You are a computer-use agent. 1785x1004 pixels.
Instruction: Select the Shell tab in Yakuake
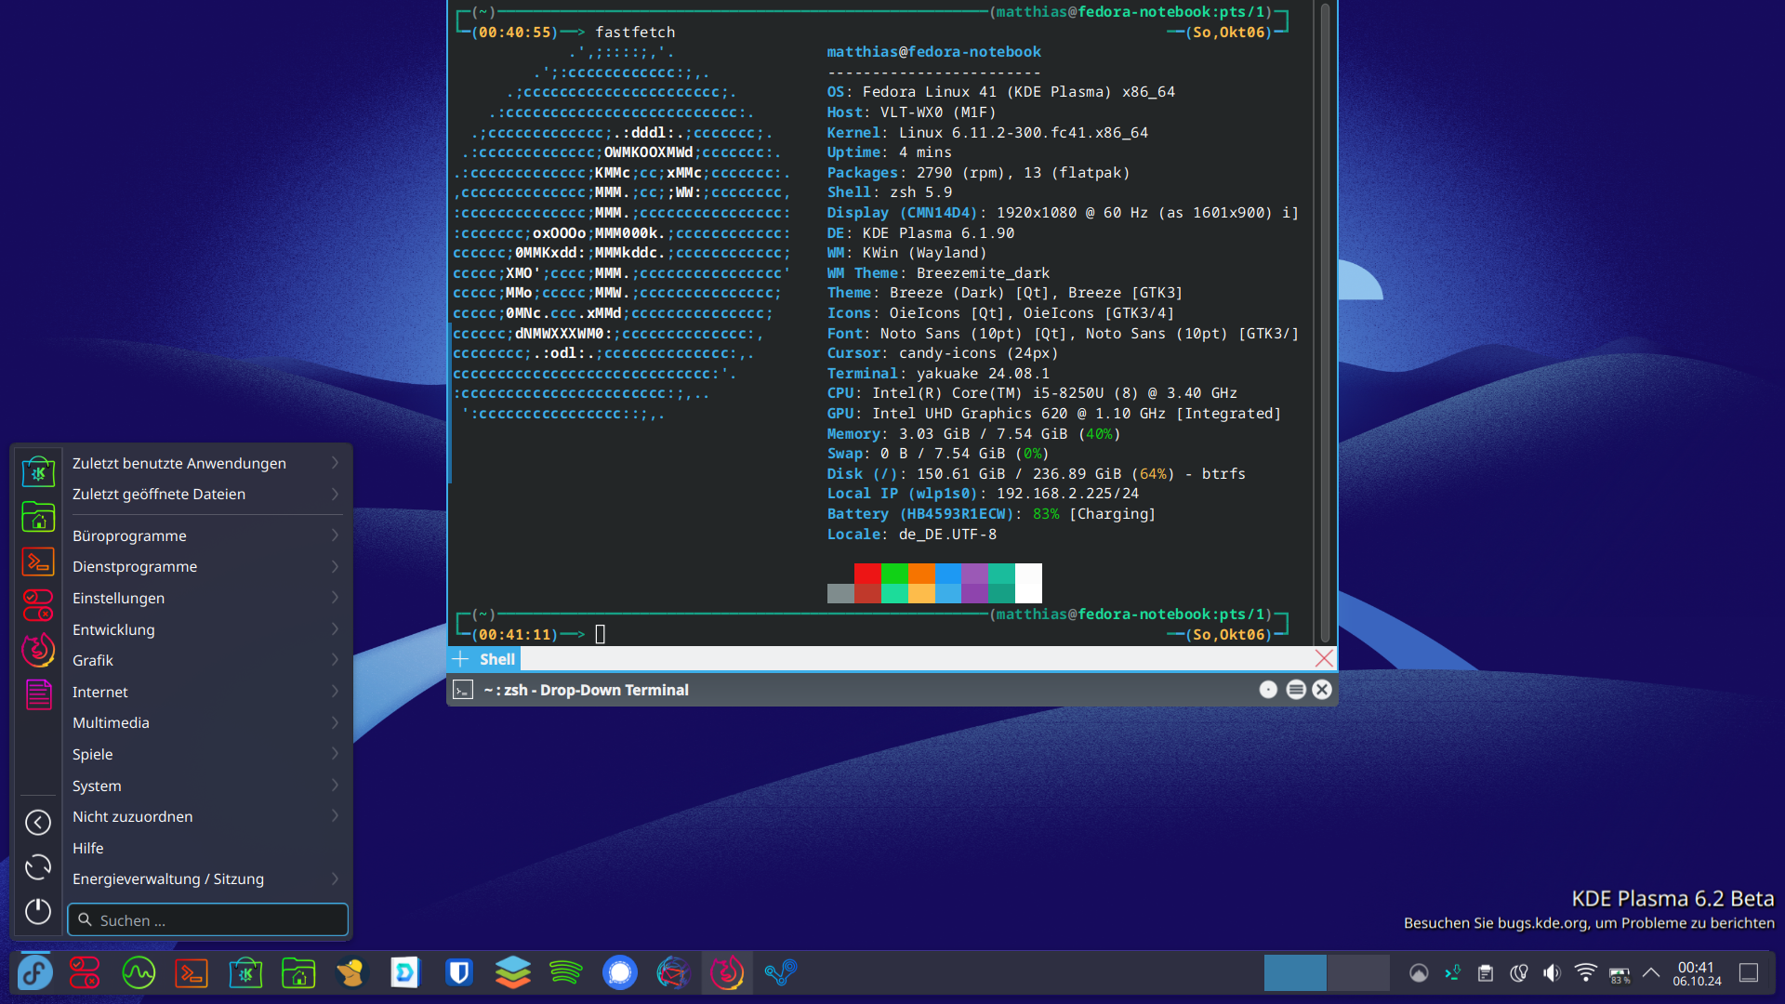click(x=496, y=659)
